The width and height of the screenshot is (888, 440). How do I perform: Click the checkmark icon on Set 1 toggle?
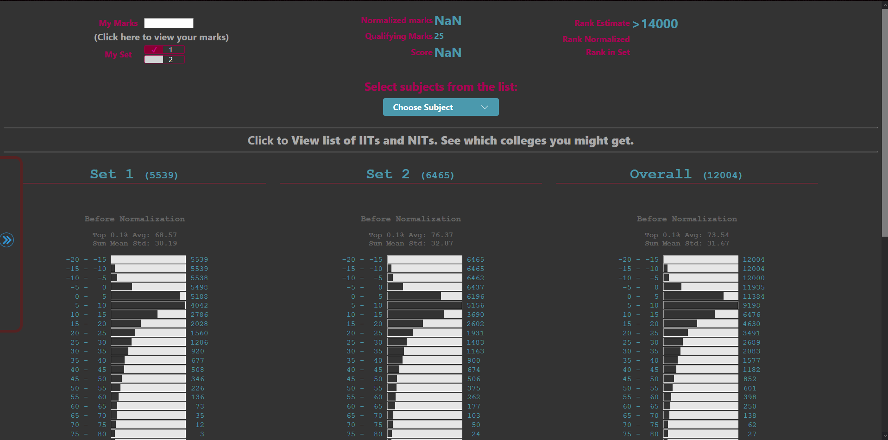click(154, 50)
